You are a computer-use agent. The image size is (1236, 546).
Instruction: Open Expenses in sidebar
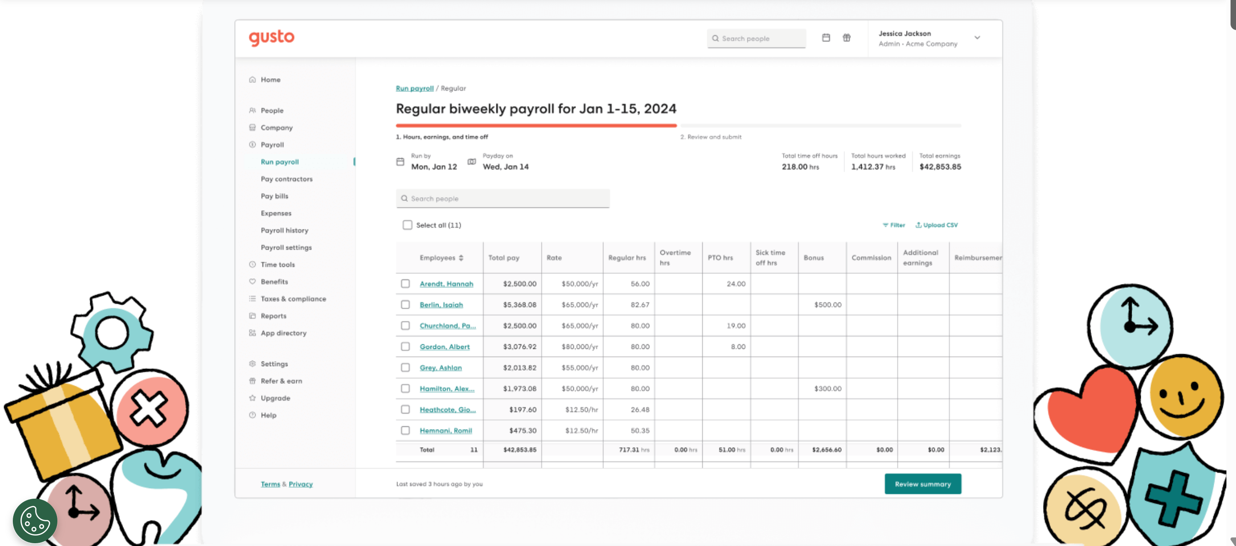(x=276, y=213)
